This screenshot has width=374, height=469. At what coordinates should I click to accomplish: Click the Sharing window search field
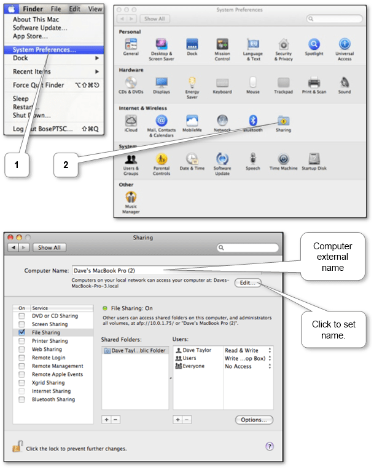click(247, 247)
